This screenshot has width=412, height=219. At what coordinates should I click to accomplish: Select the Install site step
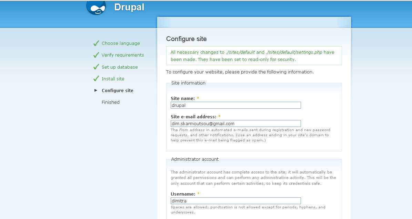click(113, 79)
